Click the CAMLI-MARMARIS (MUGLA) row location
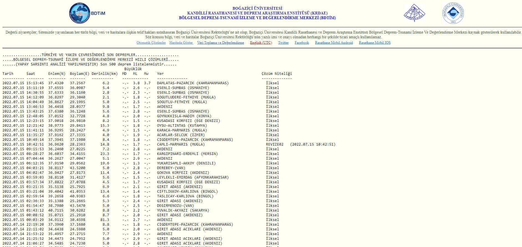 click(181, 144)
